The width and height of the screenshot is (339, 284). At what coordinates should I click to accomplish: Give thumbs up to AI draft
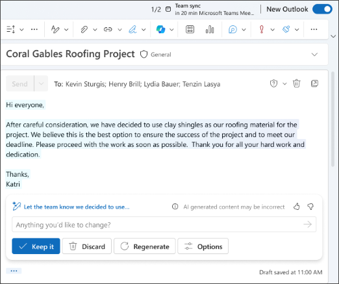coord(297,207)
